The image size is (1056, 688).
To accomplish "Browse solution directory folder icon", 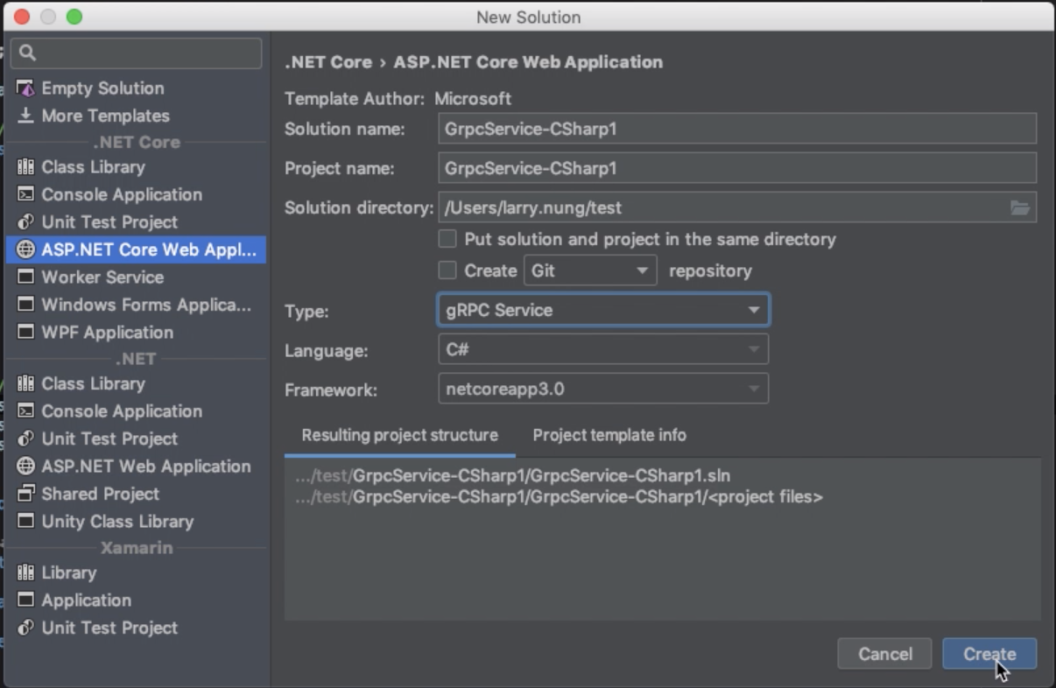I will [x=1020, y=207].
